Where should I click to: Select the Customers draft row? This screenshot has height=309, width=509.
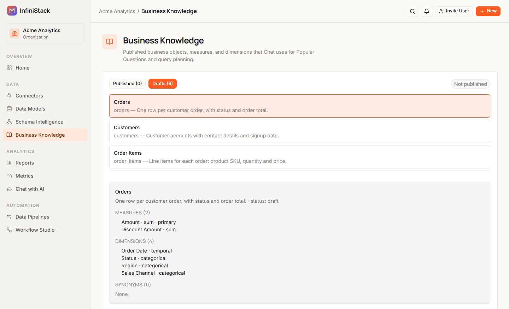pos(300,131)
